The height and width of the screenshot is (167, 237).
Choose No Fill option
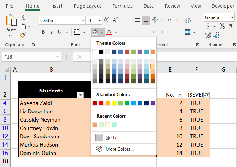point(124,137)
